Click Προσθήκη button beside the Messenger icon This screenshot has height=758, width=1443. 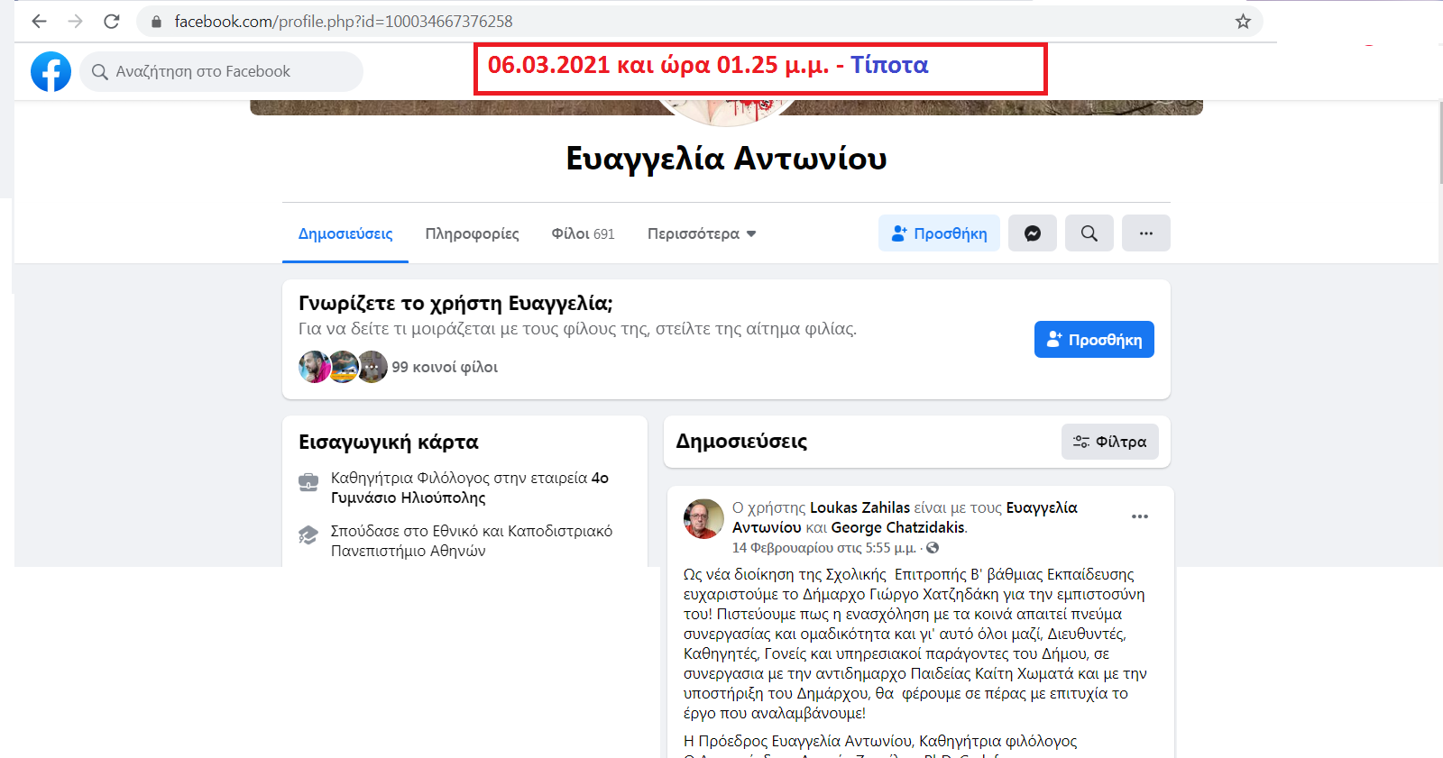click(x=939, y=233)
